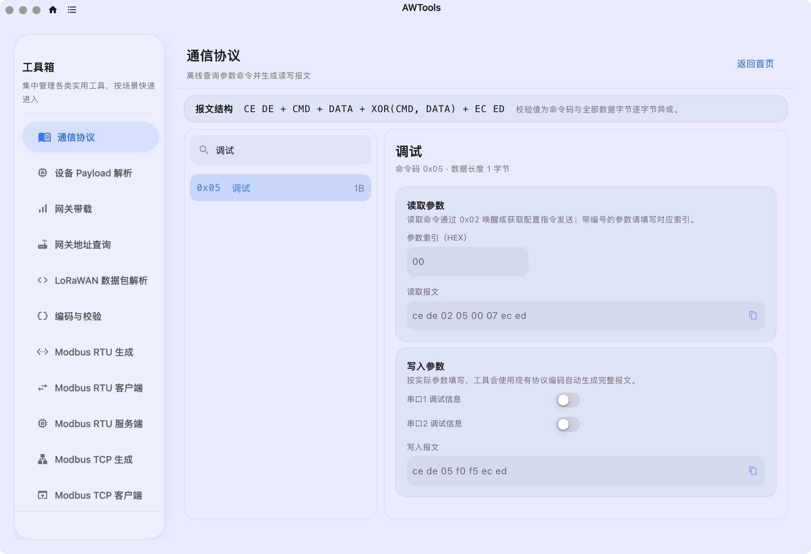Click the 读取报文 output text
The width and height of the screenshot is (811, 554).
point(469,316)
